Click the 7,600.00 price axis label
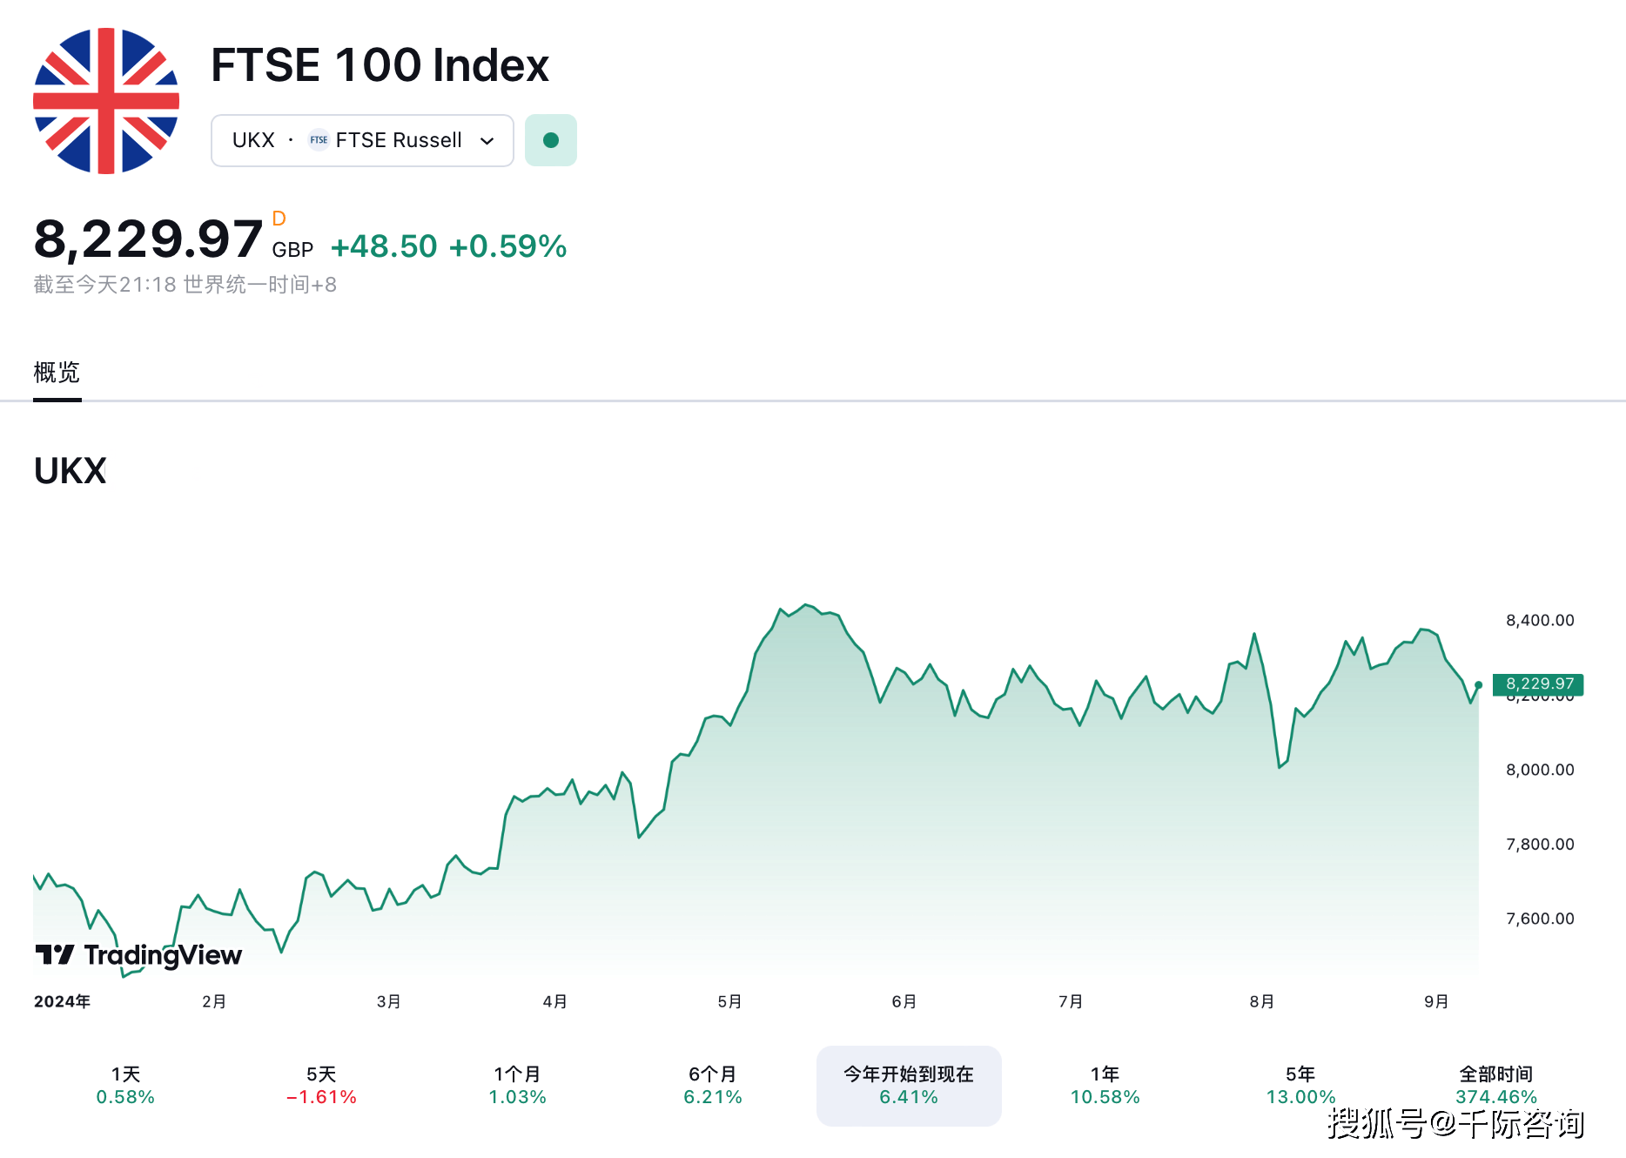This screenshot has width=1626, height=1158. pos(1540,919)
